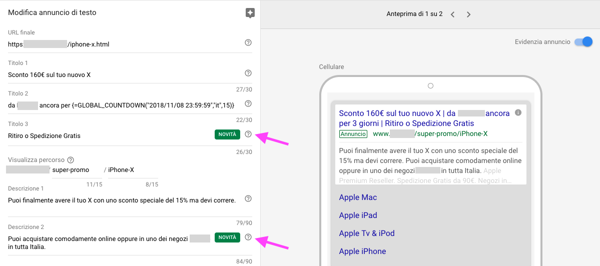The image size is (600, 266).
Task: Click 'Apple Tv & iPod' sitelink in preview
Action: click(x=367, y=233)
